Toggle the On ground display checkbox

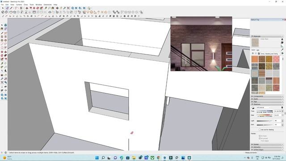[260, 138]
